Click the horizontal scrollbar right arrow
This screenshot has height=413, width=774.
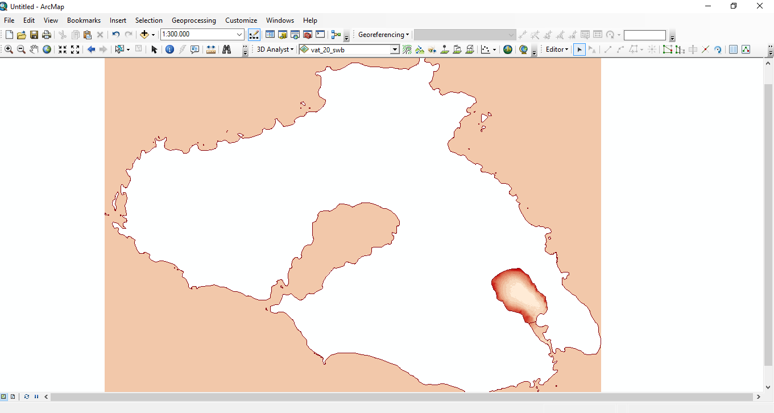point(759,397)
